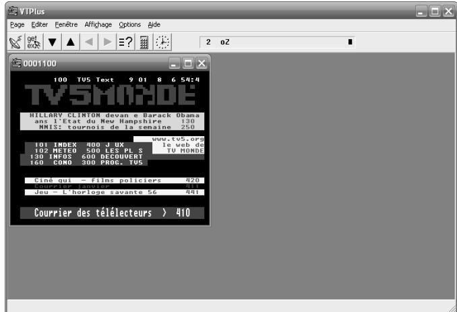Screen dimensions: 457x312
Task: Click the greyed left arrow toolbar button
Action: (89, 42)
